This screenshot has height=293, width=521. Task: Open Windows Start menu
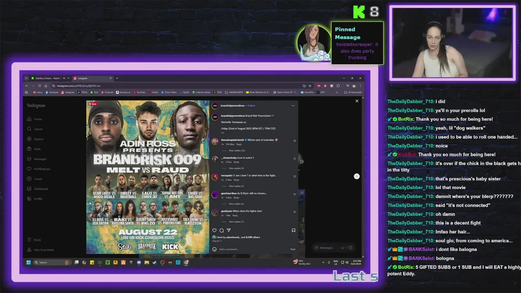(x=28, y=262)
